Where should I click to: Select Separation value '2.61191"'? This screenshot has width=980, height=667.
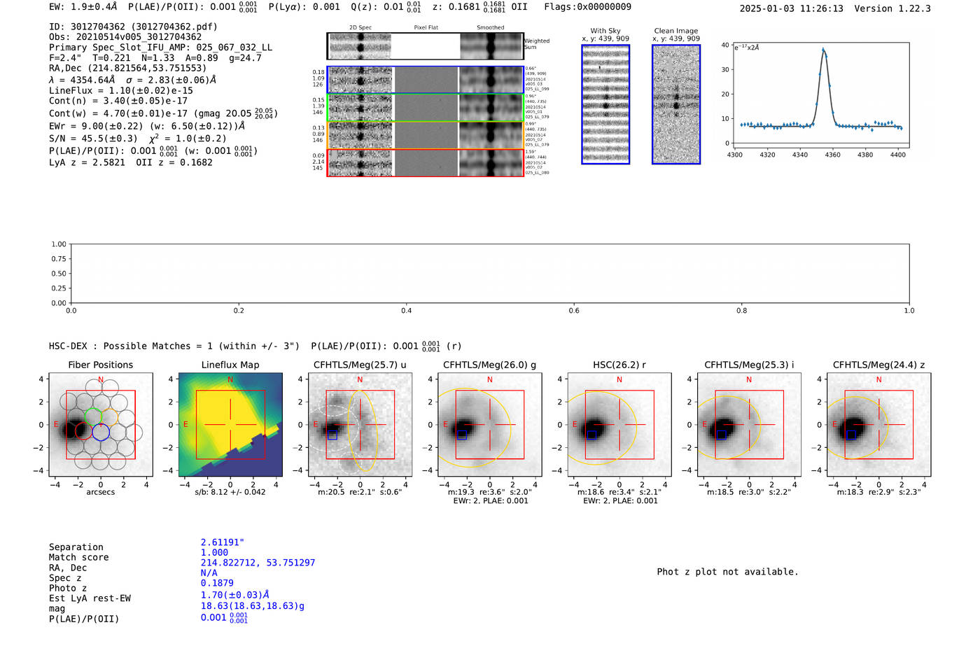(x=223, y=542)
